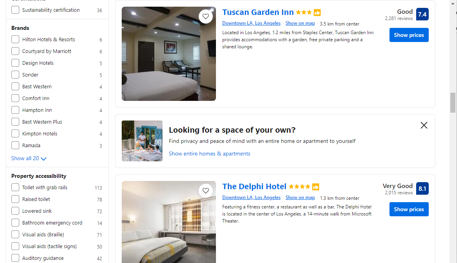Open Show on map for Tuscan Garden Inn

click(300, 23)
